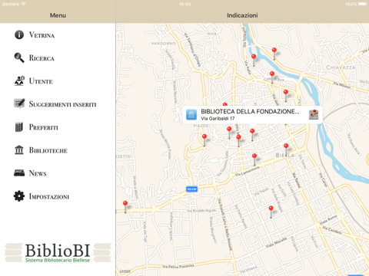The height and width of the screenshot is (276, 369).
Task: Tap the BiblioBI logo
Action: 58,253
